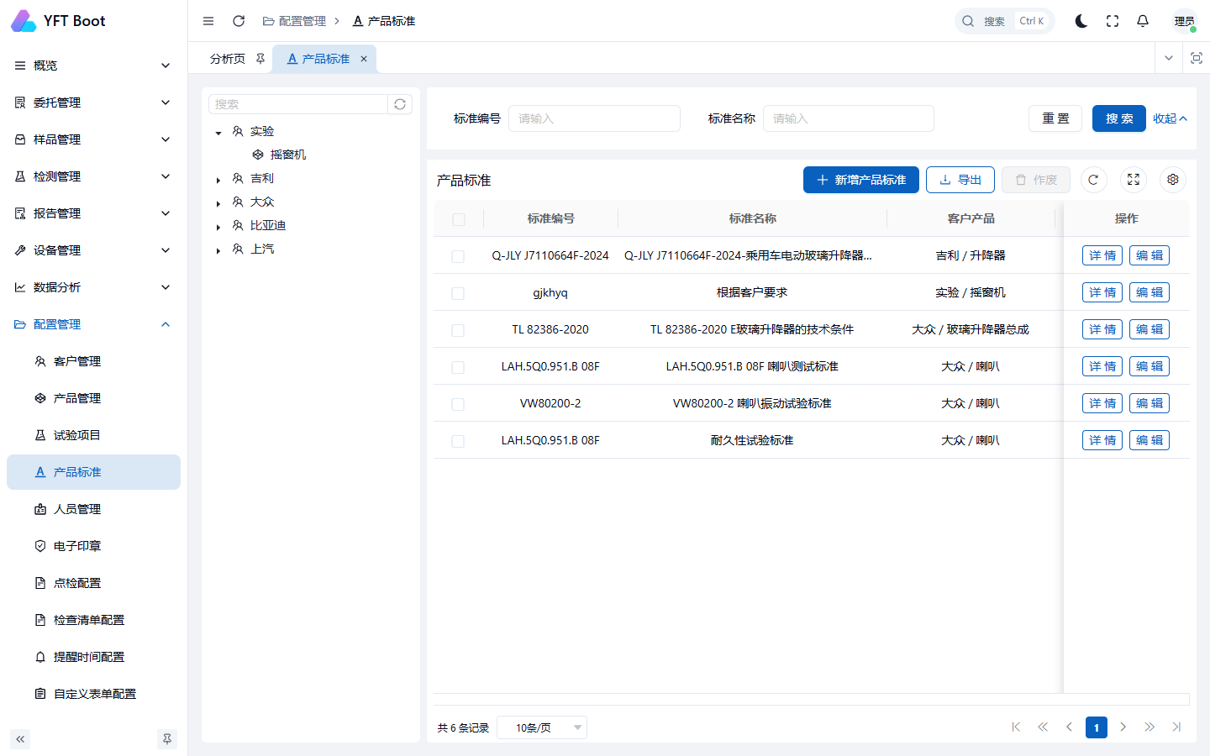Select 摇窗机 in the tree

pyautogui.click(x=288, y=155)
